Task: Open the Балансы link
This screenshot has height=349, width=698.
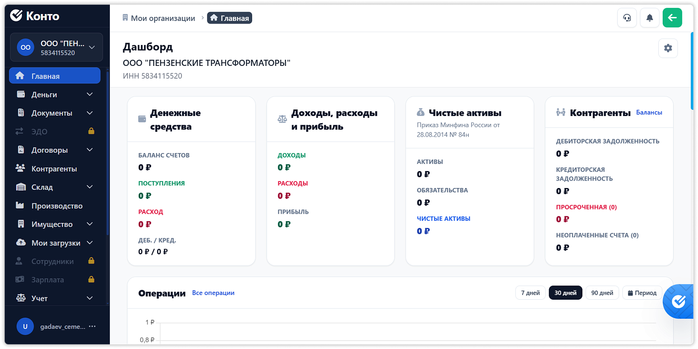Action: coord(649,112)
